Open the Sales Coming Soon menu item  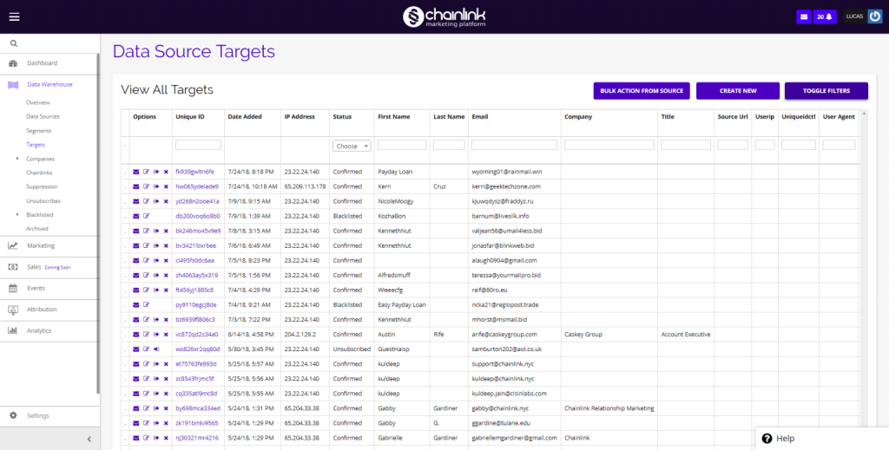(49, 267)
